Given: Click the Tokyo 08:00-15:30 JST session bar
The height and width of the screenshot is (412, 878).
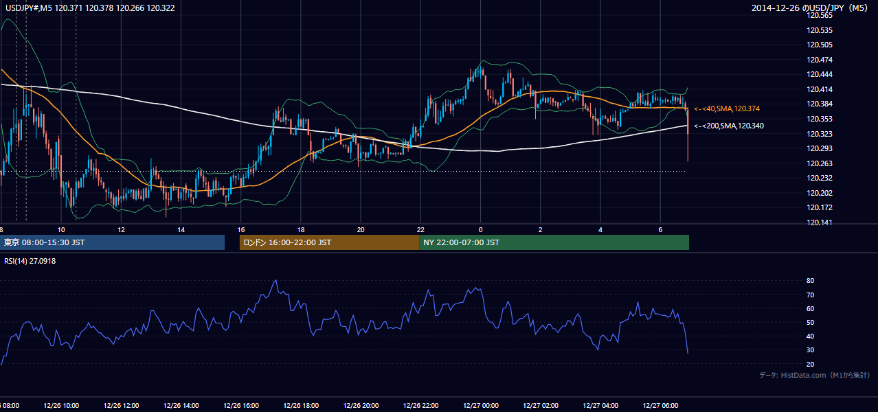Looking at the screenshot, I should point(112,242).
